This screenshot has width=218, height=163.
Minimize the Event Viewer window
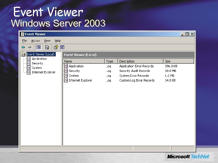pos(182,34)
